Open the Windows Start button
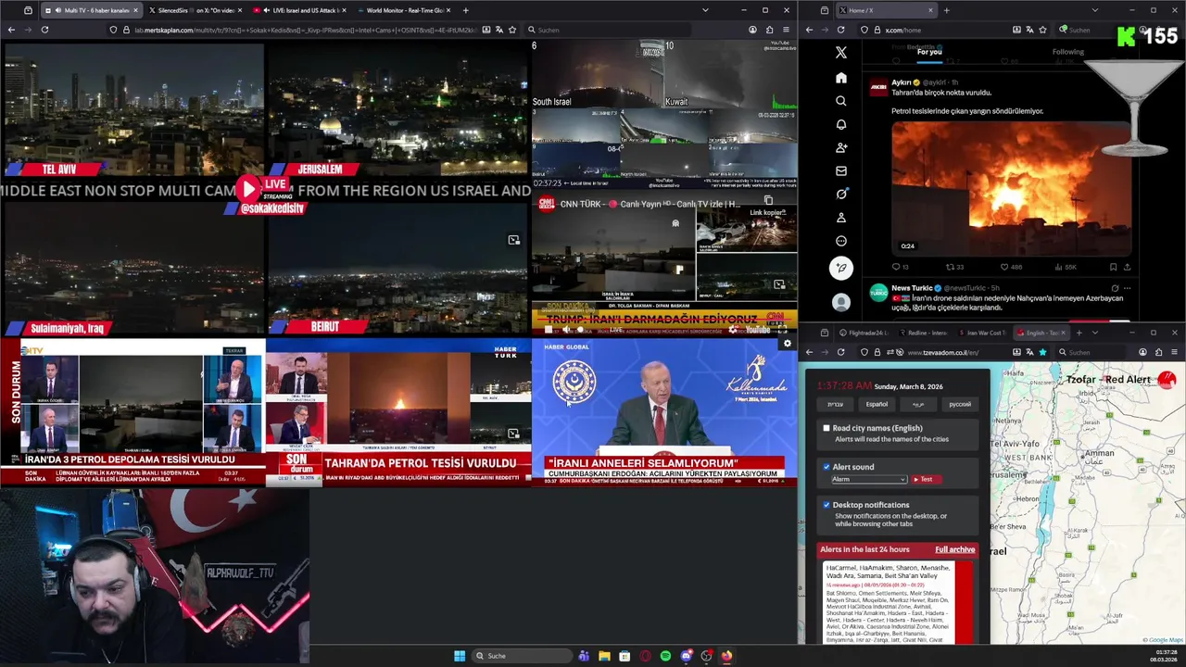The height and width of the screenshot is (667, 1186). coord(460,656)
